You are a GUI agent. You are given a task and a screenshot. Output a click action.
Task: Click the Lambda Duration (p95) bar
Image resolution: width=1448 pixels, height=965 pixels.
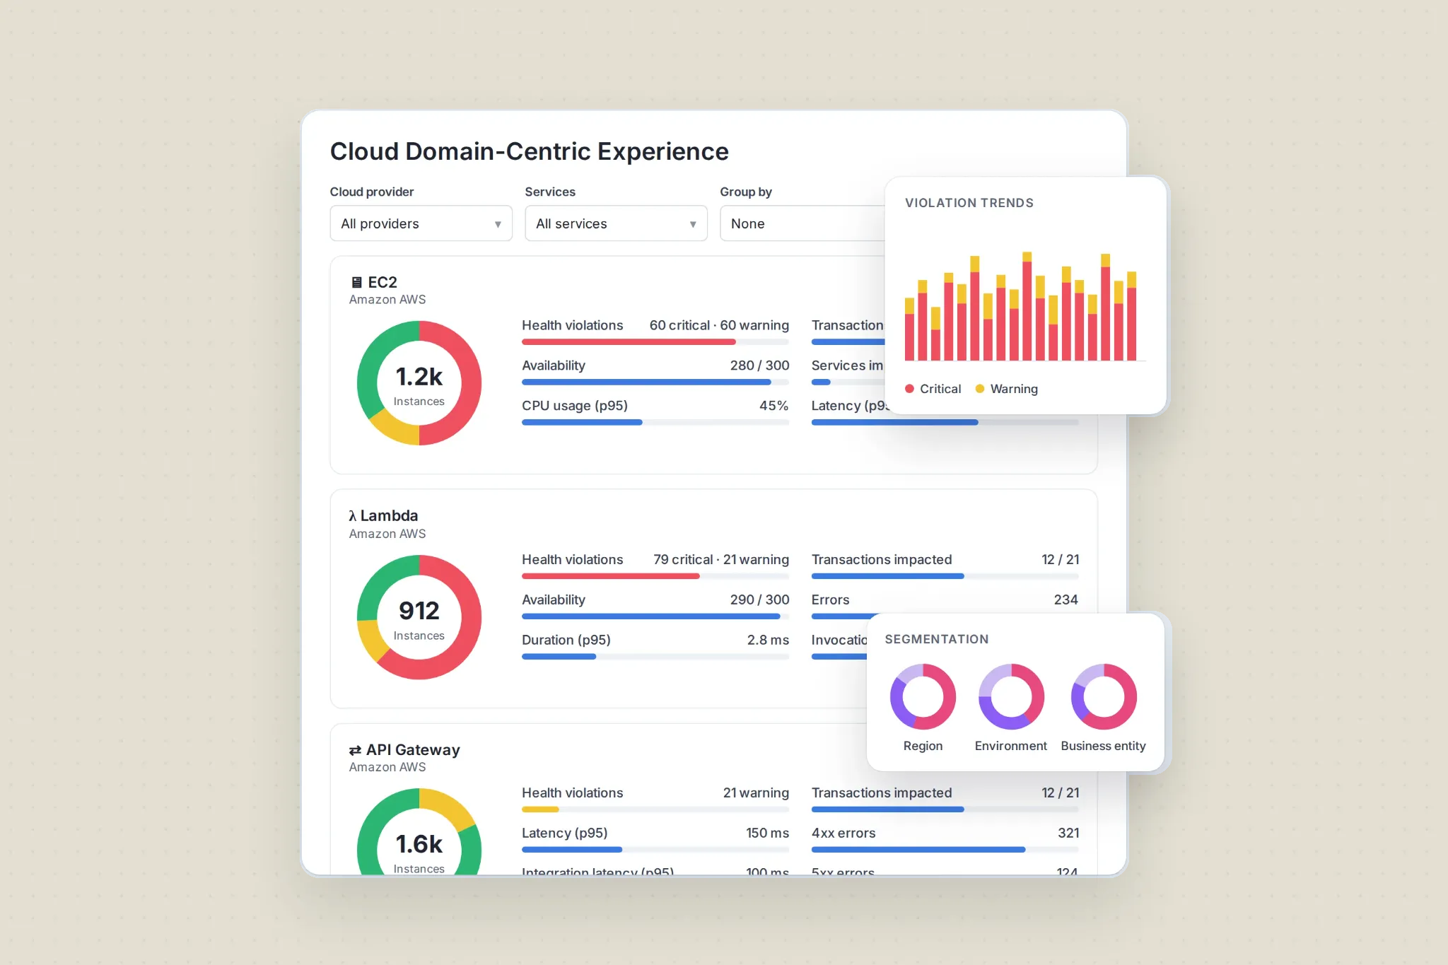[655, 657]
